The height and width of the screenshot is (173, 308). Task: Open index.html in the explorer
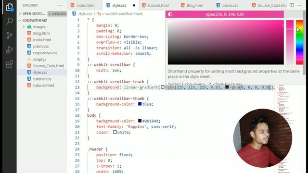click(x=42, y=40)
